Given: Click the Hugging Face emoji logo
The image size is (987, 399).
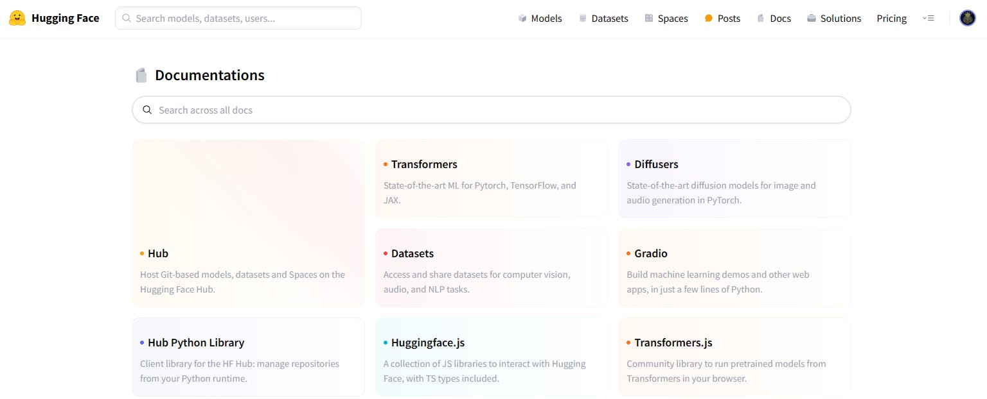Looking at the screenshot, I should click(17, 18).
